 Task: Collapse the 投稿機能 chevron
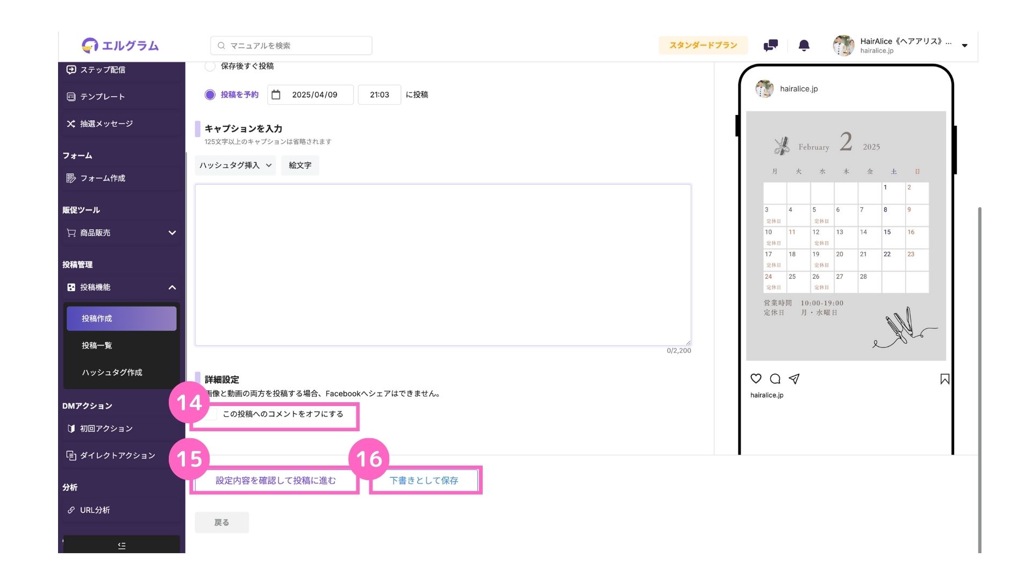pos(172,287)
